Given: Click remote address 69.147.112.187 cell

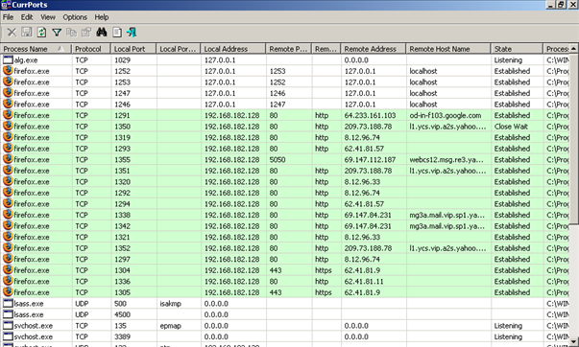Looking at the screenshot, I should (x=370, y=160).
